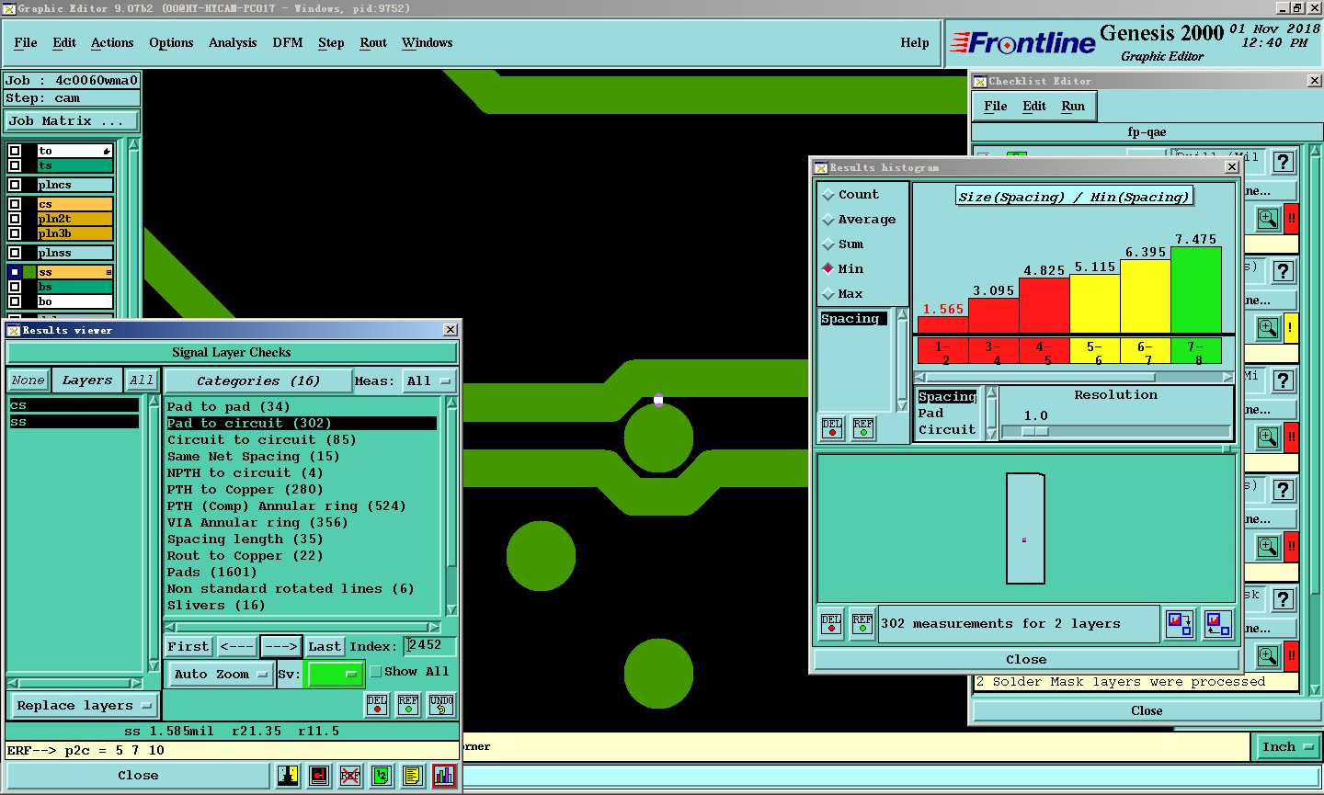1324x795 pixels.
Task: Click the DEL icon in Results viewer
Action: [x=377, y=705]
